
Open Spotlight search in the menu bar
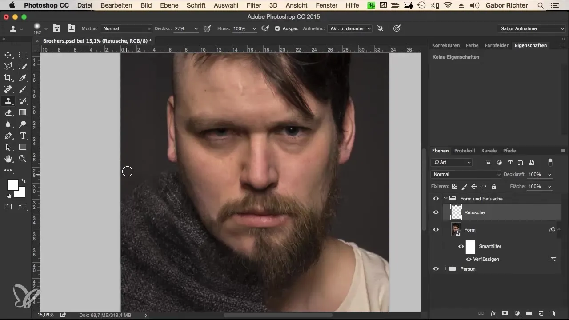[x=541, y=5]
